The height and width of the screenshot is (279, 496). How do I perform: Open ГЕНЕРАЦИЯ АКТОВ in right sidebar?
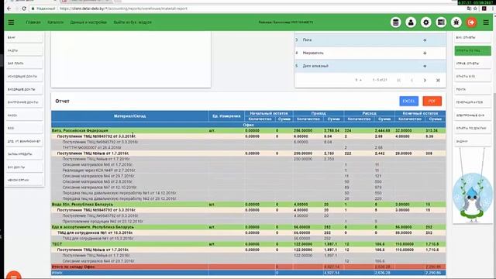[473, 102]
